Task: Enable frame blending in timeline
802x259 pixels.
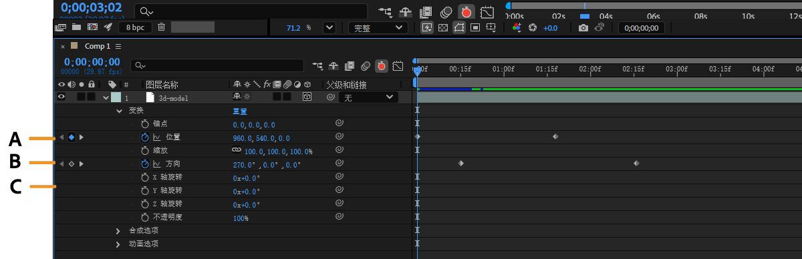Action: 350,65
